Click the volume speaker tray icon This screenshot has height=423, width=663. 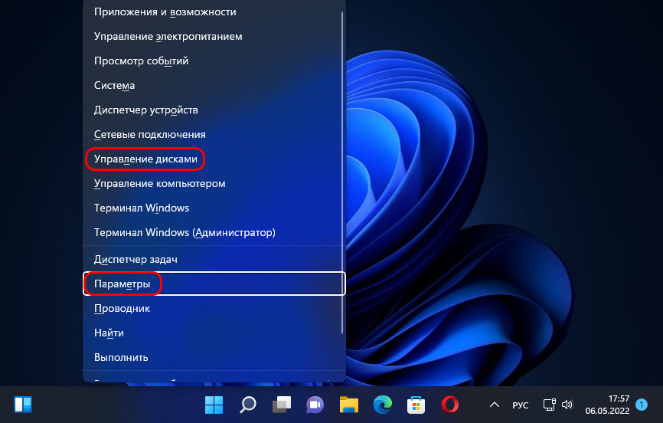(567, 404)
